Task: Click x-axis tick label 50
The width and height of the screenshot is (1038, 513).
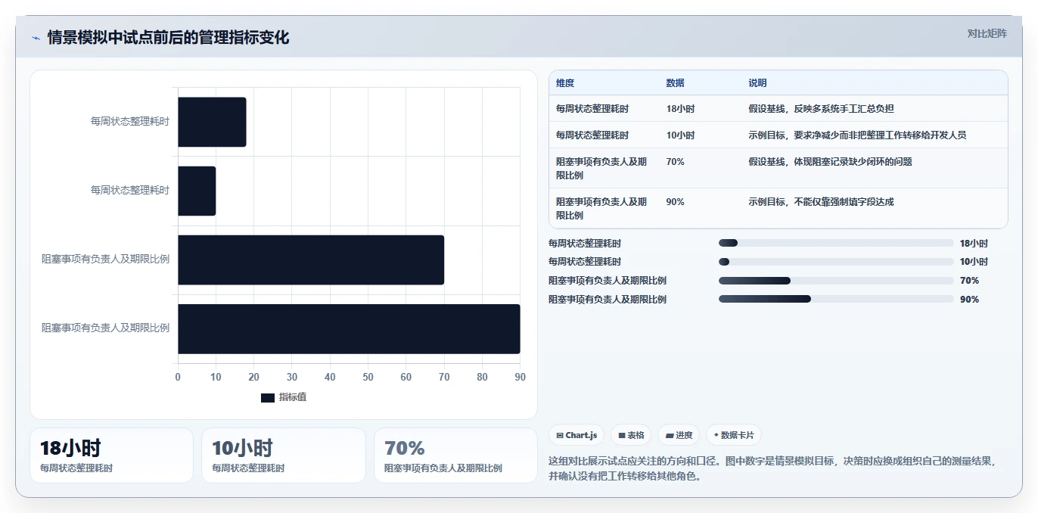Action: pyautogui.click(x=368, y=377)
